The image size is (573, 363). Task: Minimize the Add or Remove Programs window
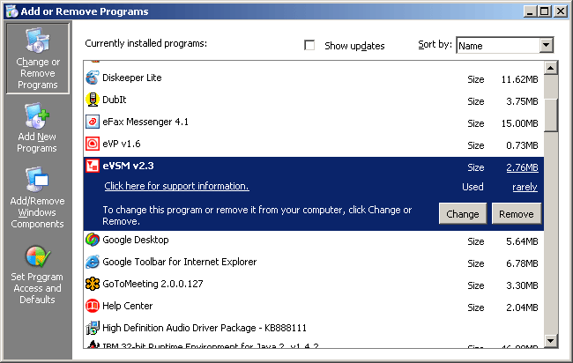click(x=530, y=11)
